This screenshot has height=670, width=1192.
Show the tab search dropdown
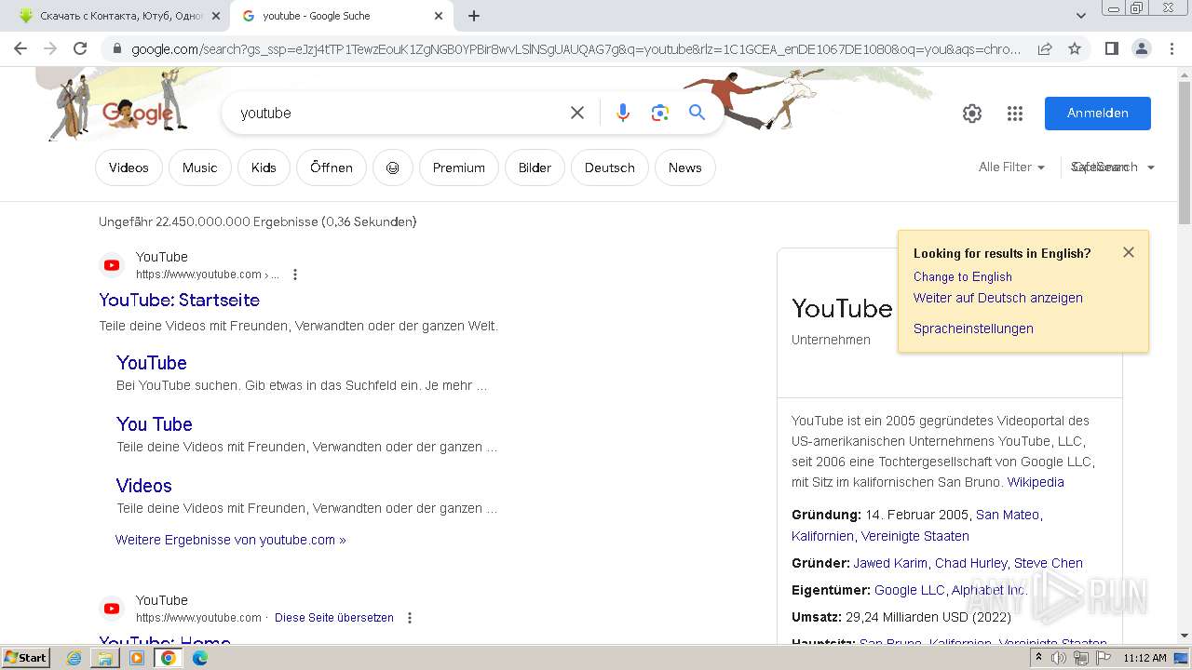(x=1080, y=16)
